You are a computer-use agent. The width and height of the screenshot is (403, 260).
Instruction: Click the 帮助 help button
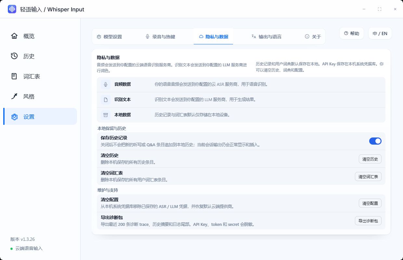pos(352,33)
